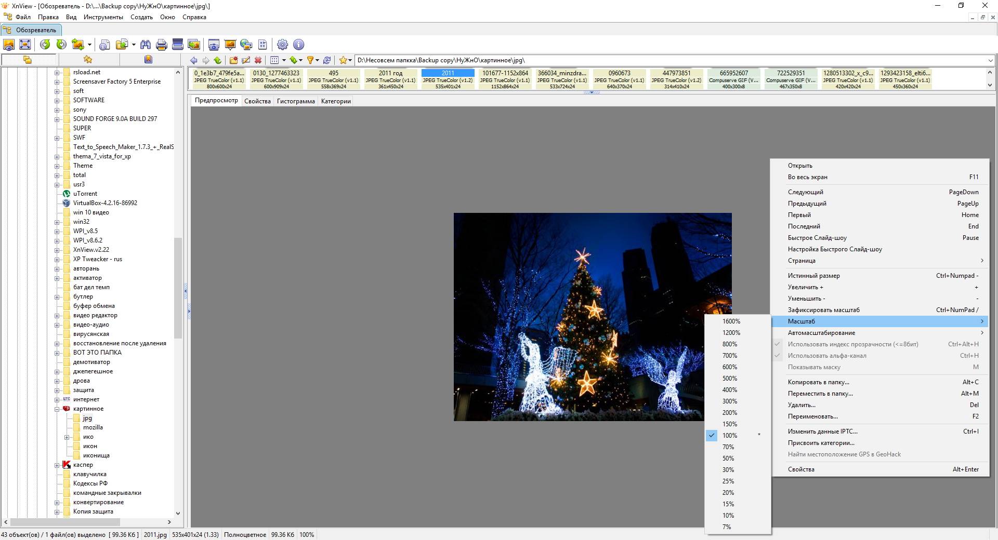Screen dimensions: 998x540
Task: Select thumbnail 2011 год
Action: click(x=390, y=79)
